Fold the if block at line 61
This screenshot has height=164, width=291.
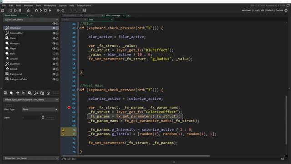pyautogui.click(x=79, y=90)
